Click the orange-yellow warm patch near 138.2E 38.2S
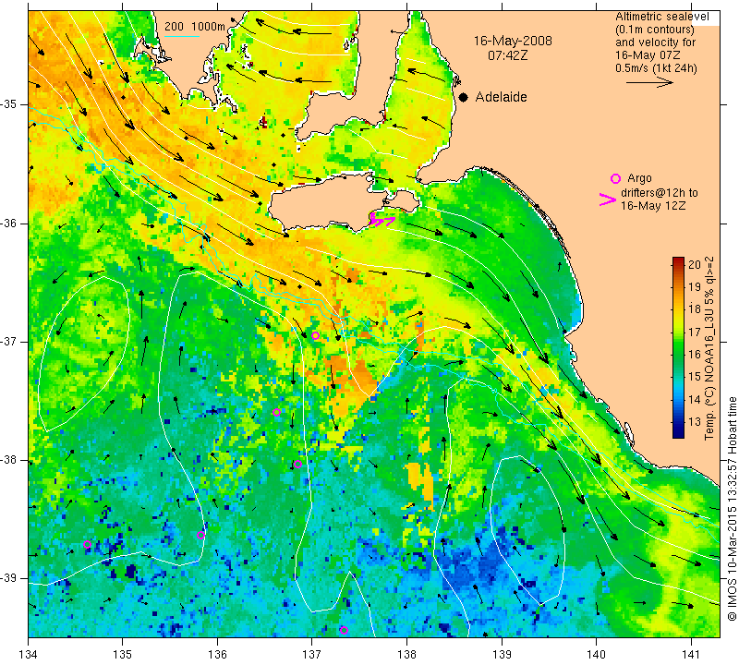The image size is (739, 665). click(x=420, y=479)
